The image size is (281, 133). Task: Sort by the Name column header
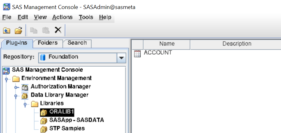[x=167, y=44]
